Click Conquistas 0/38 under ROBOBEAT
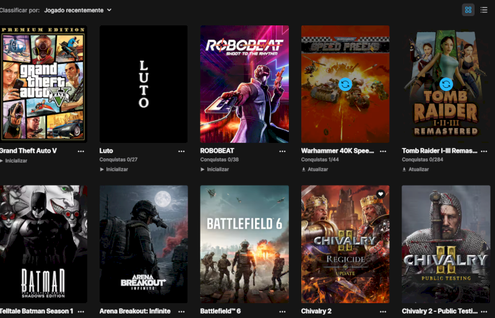The height and width of the screenshot is (318, 495). (220, 160)
